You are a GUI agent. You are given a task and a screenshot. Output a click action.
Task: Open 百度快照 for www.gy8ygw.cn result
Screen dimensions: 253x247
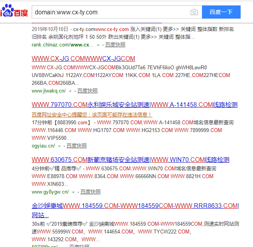point(91,192)
